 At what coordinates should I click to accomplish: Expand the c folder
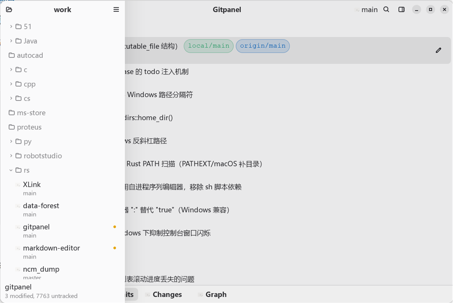coord(11,70)
